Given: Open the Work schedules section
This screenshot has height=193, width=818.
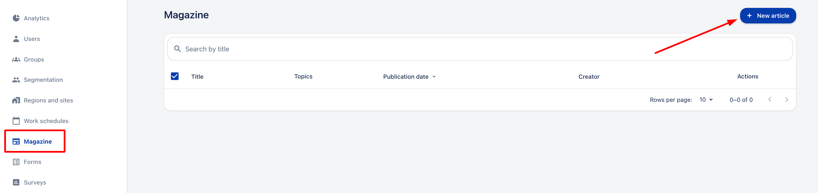Looking at the screenshot, I should tap(46, 121).
